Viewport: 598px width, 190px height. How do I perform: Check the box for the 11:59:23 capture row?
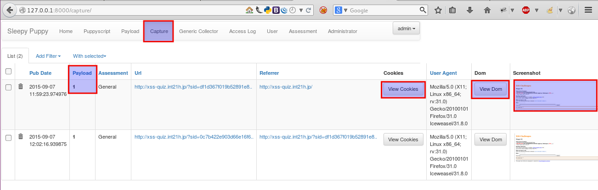(x=8, y=87)
